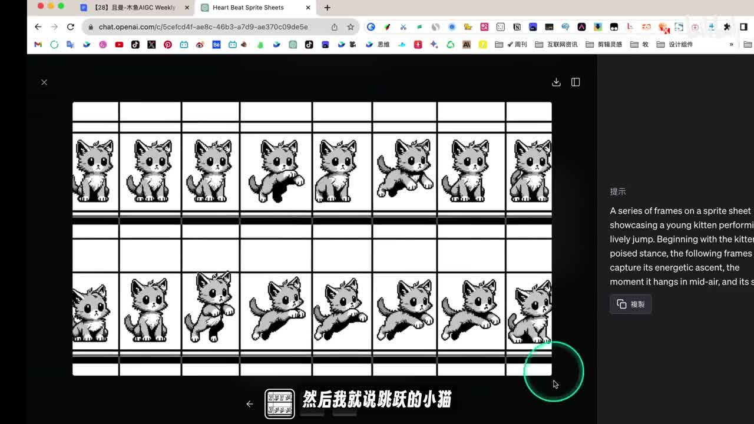Click the 複製 copy prompt button
This screenshot has height=424, width=754.
coord(630,304)
